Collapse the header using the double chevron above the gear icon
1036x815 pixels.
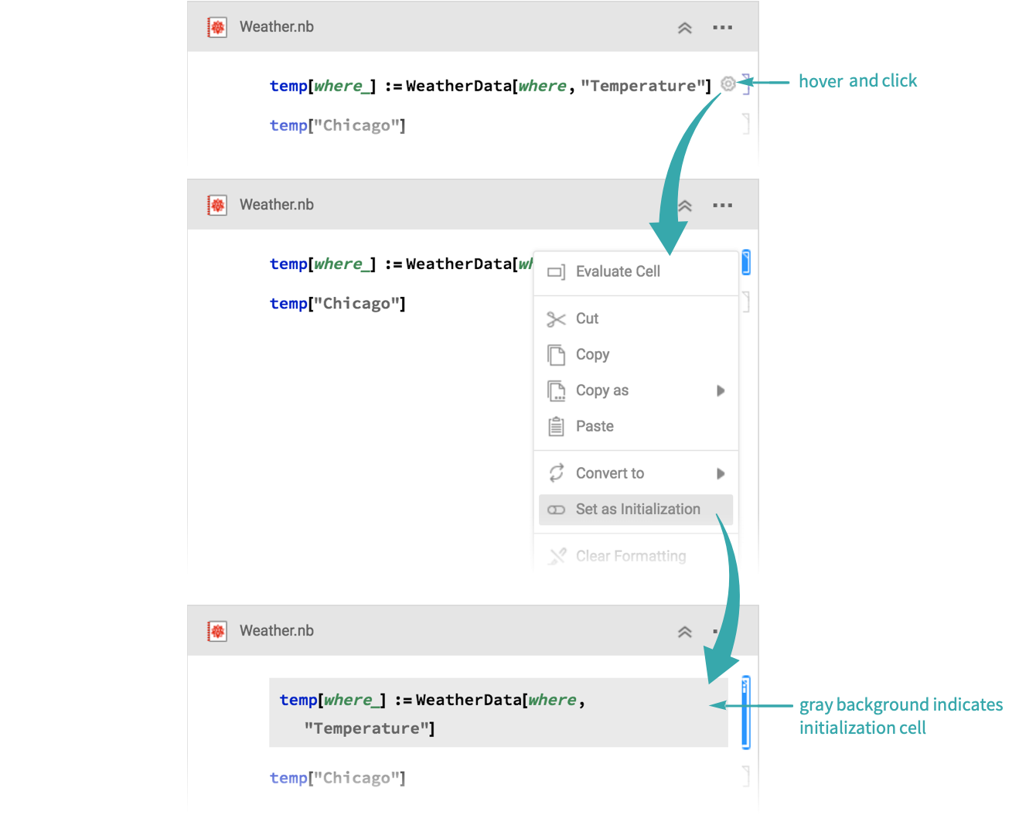click(684, 28)
